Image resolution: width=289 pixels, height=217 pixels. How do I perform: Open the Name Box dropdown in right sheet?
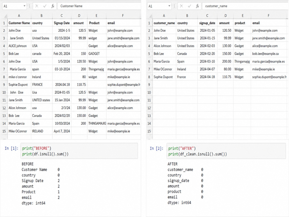(169, 6)
